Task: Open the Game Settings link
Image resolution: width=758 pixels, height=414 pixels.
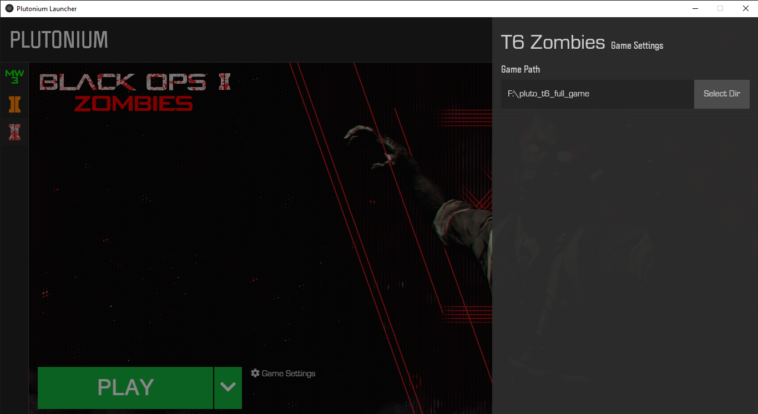Action: pos(283,374)
